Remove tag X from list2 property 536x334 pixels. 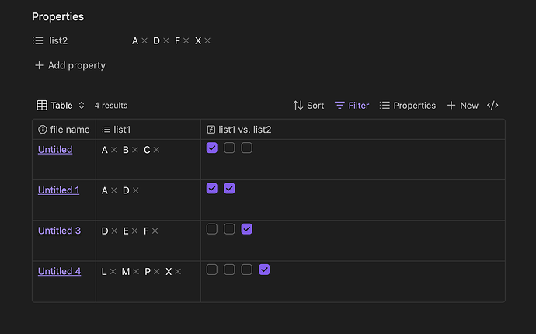click(207, 41)
